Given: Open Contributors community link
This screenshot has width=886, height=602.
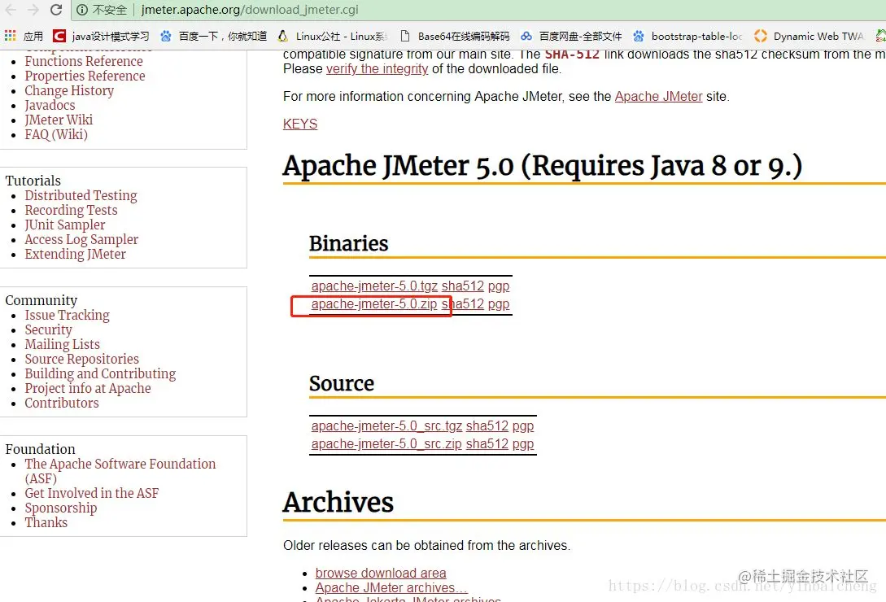Looking at the screenshot, I should click(x=62, y=404).
